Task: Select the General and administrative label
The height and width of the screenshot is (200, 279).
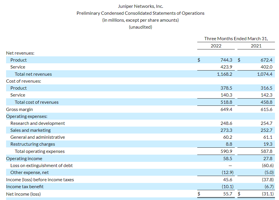Action: [x=38, y=137]
